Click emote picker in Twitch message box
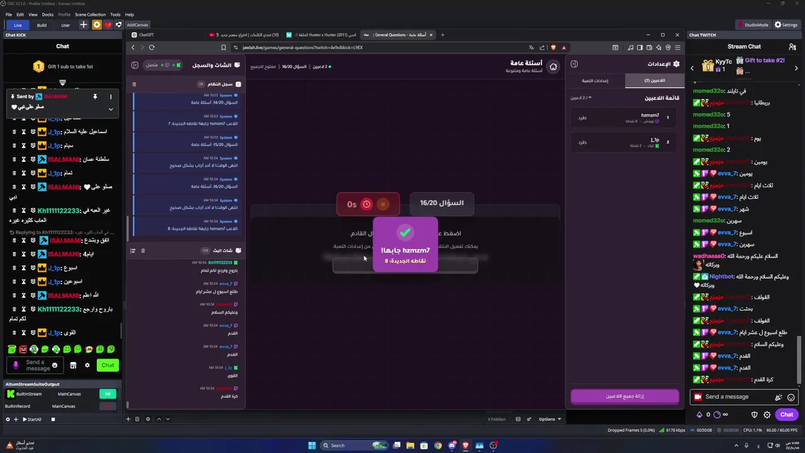805x453 pixels. tap(791, 397)
